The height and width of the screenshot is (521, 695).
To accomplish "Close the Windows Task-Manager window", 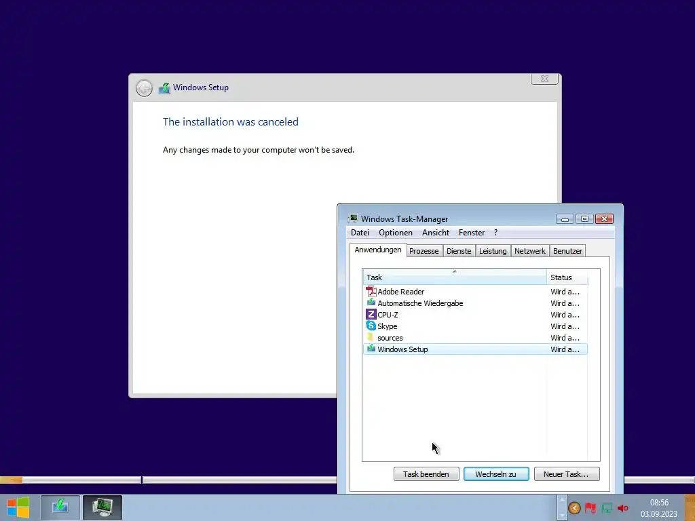I will click(x=605, y=219).
